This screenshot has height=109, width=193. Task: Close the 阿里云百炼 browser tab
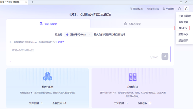(26, 2)
